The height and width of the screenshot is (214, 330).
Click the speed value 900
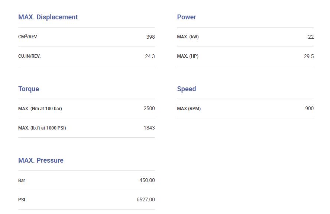(x=309, y=108)
